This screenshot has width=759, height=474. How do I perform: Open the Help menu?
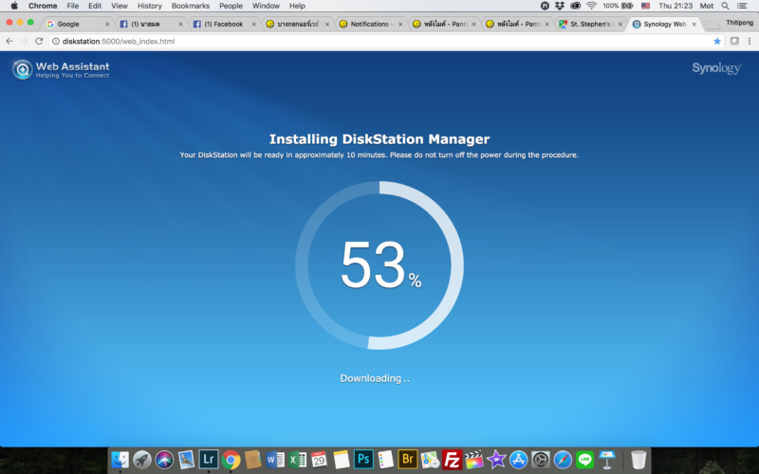297,6
